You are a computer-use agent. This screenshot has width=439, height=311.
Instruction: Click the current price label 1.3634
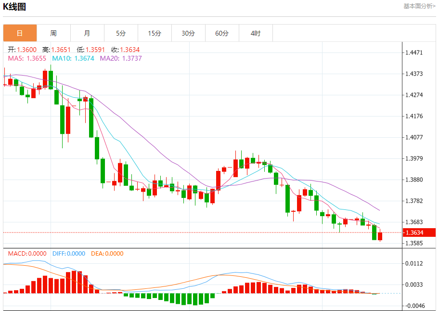click(419, 233)
